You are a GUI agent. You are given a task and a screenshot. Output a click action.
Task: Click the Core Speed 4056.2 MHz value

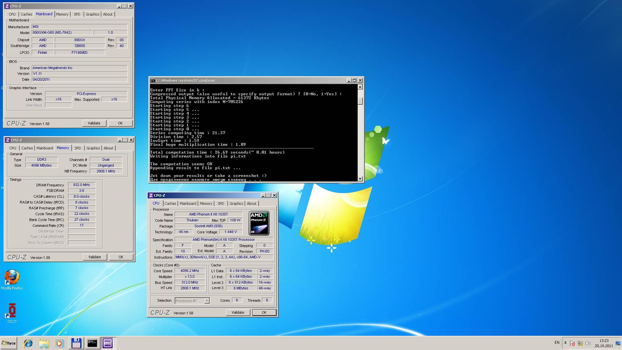point(190,271)
